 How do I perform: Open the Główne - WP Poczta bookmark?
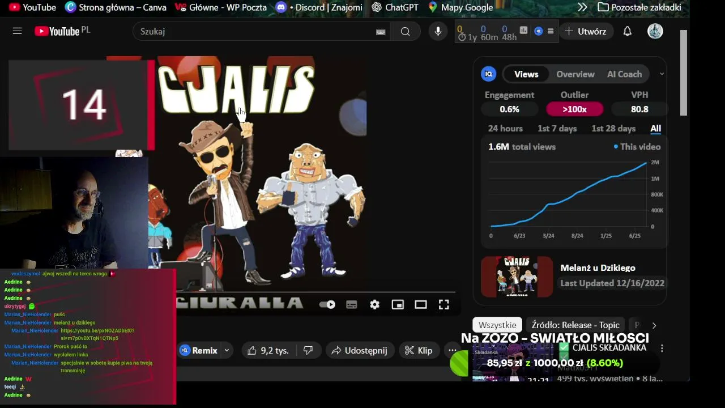click(220, 7)
